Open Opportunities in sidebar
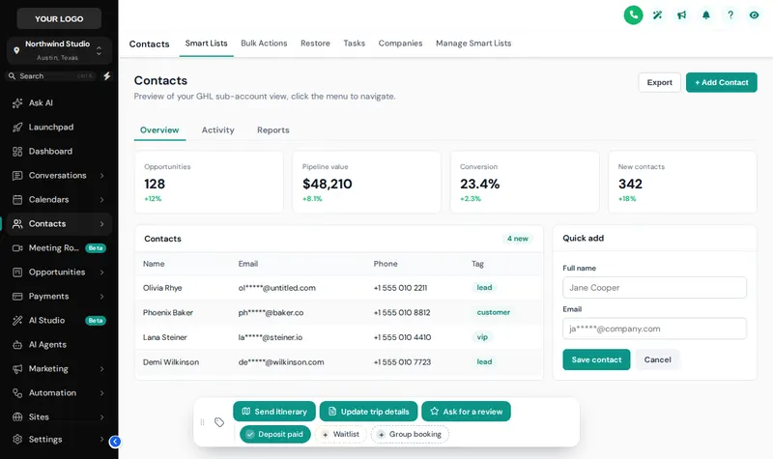 coord(59,272)
